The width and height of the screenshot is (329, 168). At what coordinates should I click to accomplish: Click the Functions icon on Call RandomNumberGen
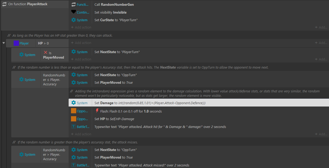74,5
